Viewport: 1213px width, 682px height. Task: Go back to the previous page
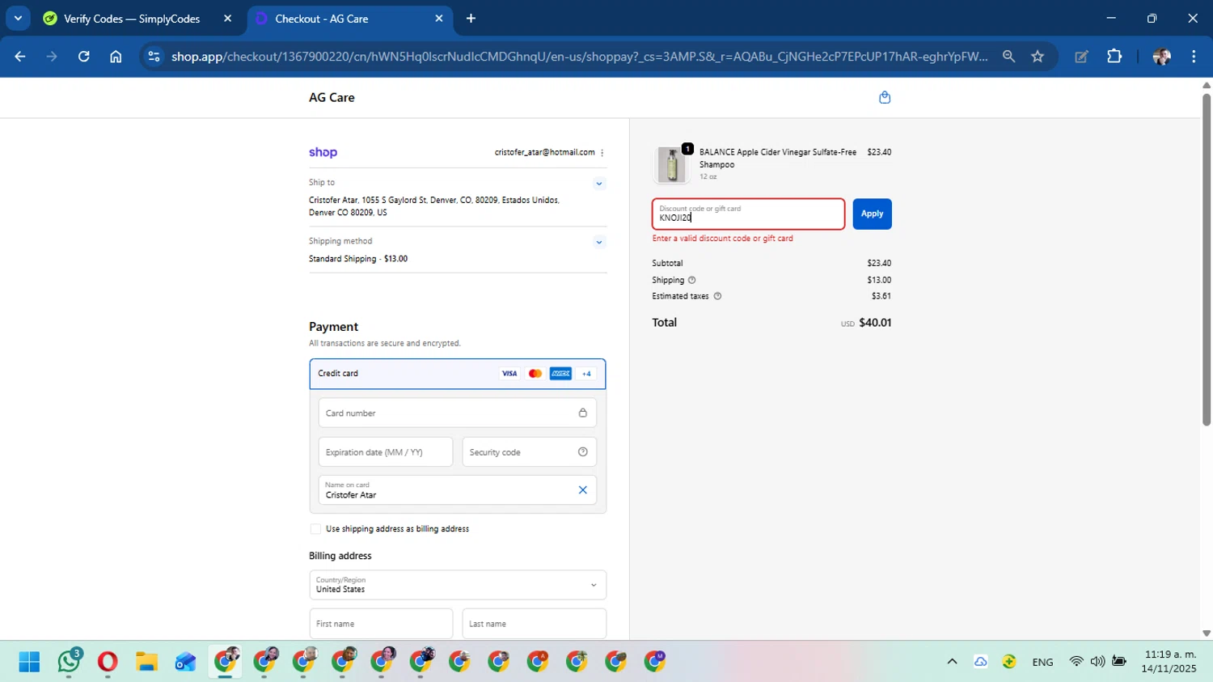click(x=20, y=57)
